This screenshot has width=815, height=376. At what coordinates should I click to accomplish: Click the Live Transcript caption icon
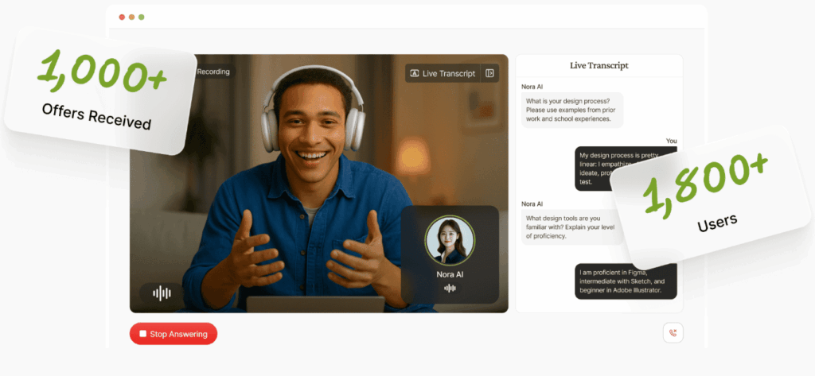coord(414,73)
